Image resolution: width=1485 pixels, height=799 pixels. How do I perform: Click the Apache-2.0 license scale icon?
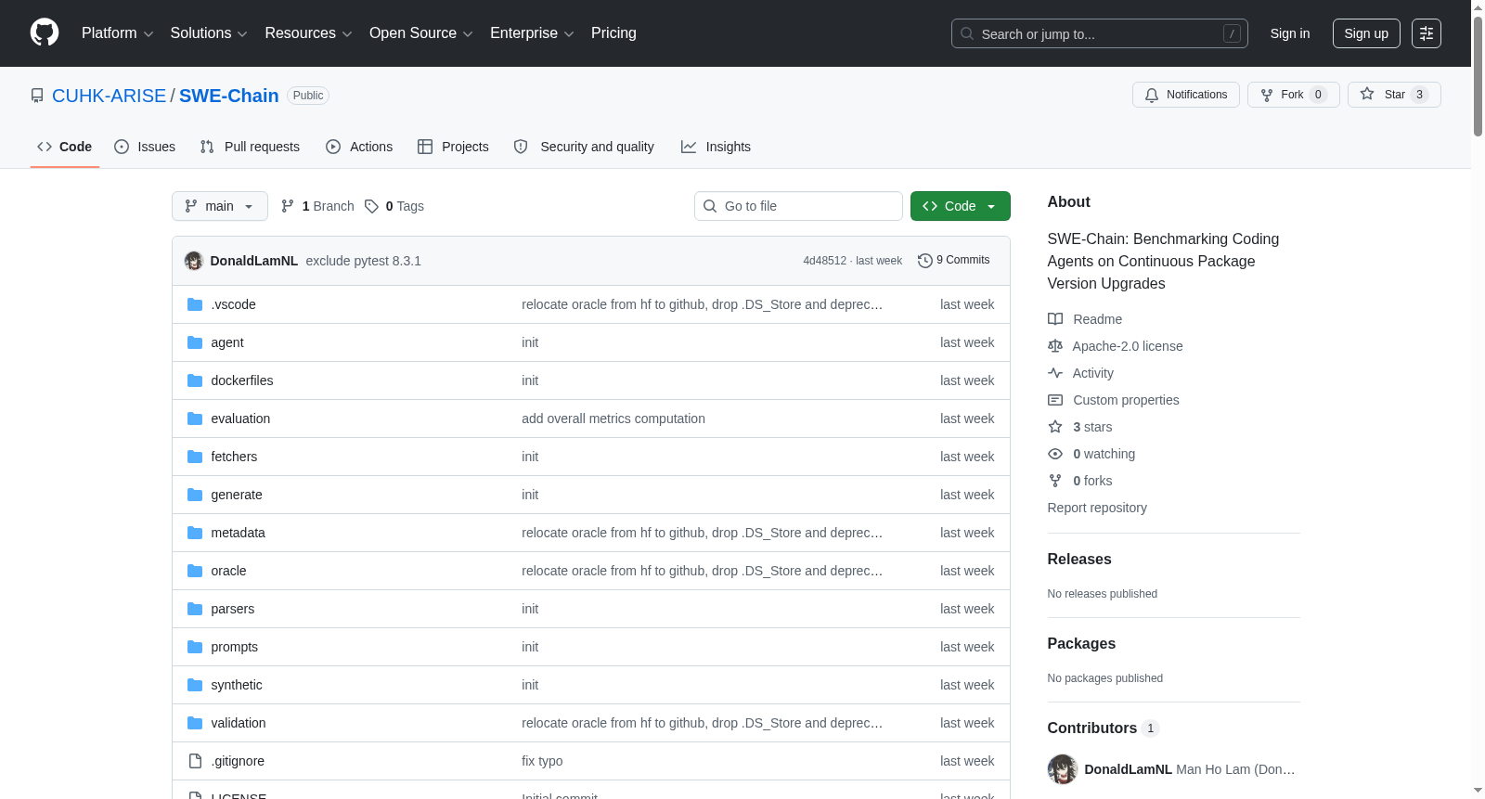point(1055,346)
